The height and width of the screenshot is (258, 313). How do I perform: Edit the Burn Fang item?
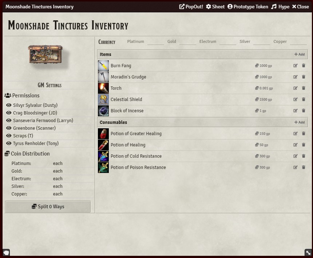tap(295, 65)
